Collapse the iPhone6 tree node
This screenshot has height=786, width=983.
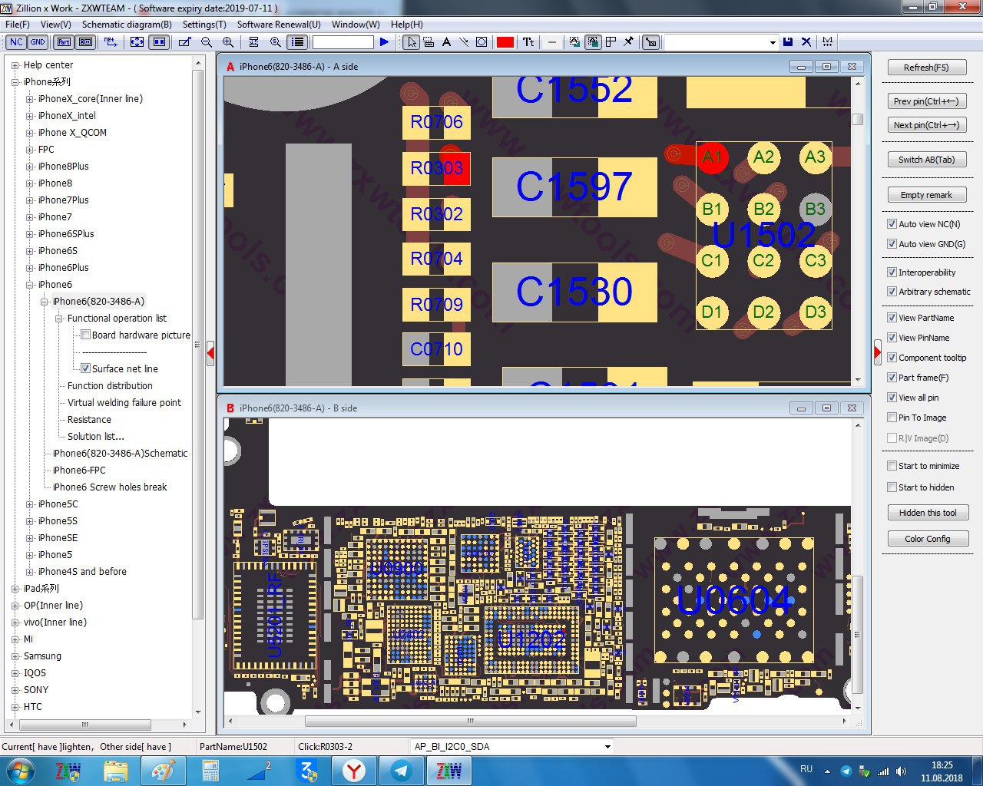click(29, 285)
